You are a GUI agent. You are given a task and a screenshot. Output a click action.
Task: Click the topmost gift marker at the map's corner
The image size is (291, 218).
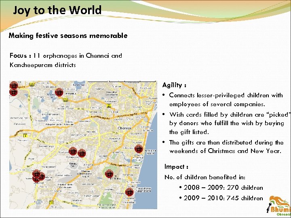coord(14,85)
